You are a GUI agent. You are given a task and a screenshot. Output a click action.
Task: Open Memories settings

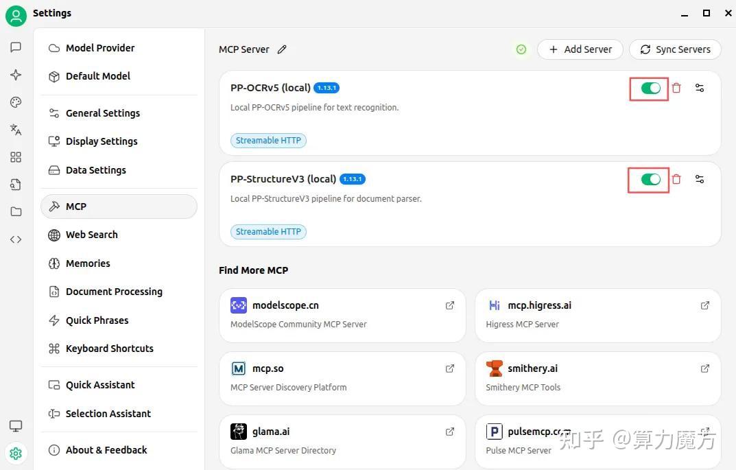pos(119,263)
